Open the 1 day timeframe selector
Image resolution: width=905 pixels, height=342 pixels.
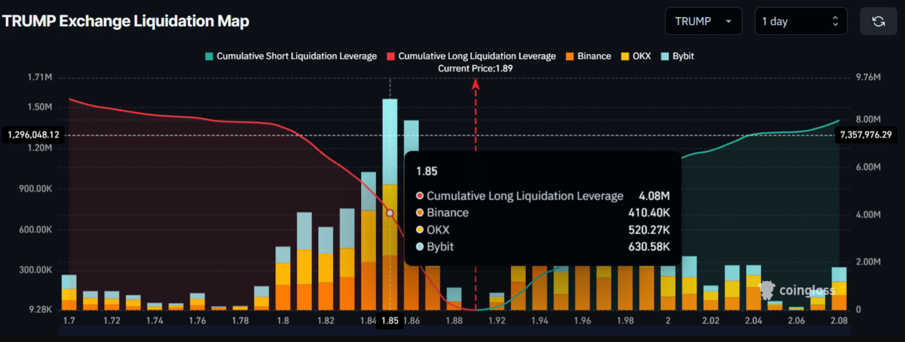[800, 21]
